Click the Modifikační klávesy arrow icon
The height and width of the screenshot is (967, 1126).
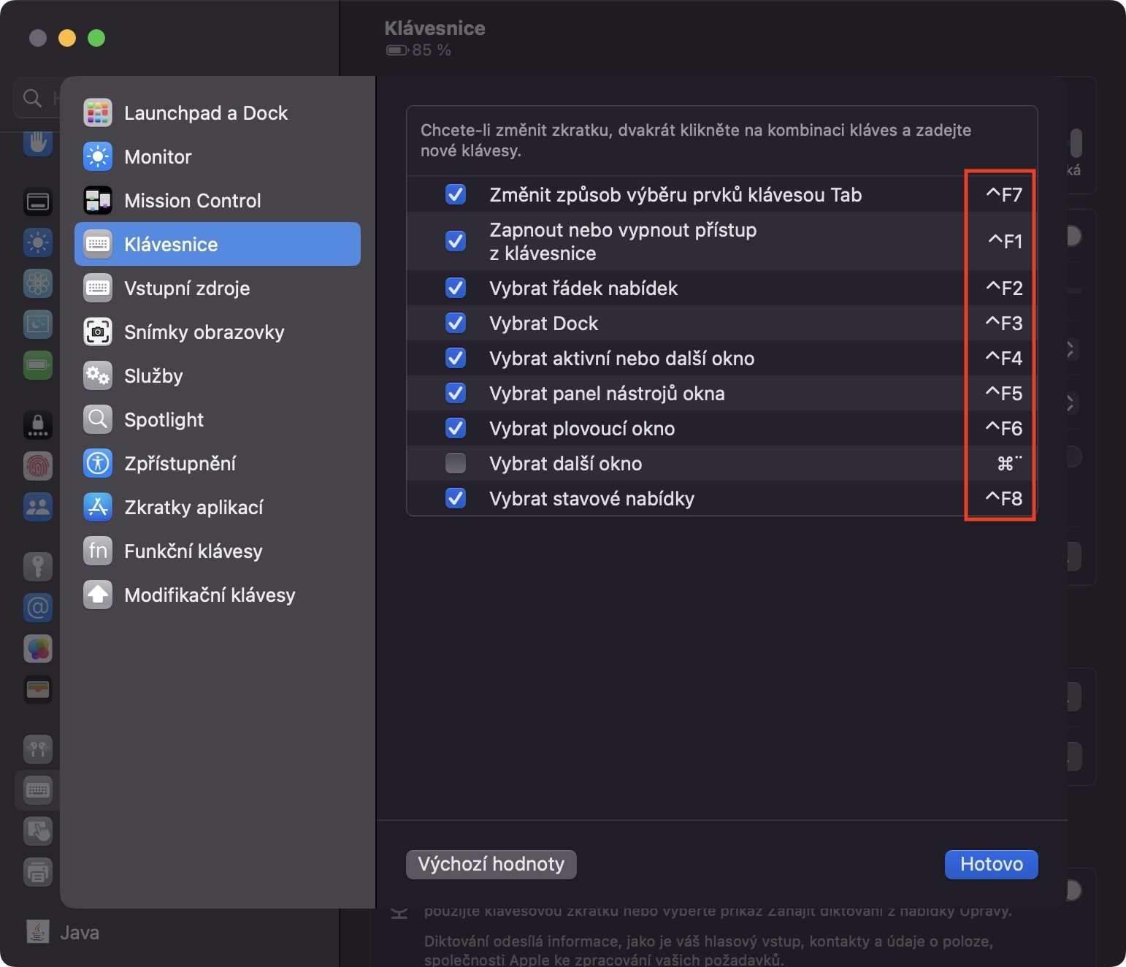click(98, 595)
